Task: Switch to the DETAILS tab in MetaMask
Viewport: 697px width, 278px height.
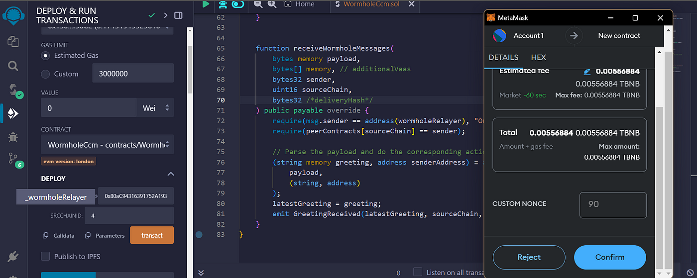Action: click(503, 58)
